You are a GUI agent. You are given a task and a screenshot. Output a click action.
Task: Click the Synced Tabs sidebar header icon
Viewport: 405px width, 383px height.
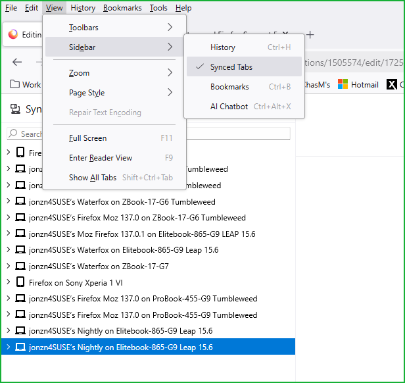coord(15,109)
